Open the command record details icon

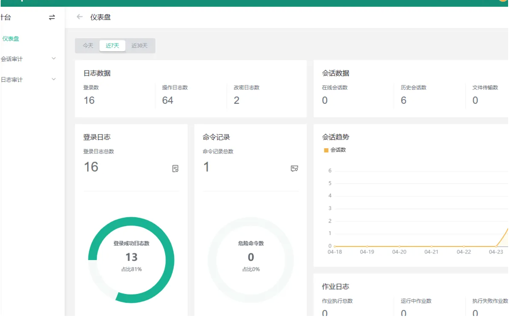coord(294,168)
